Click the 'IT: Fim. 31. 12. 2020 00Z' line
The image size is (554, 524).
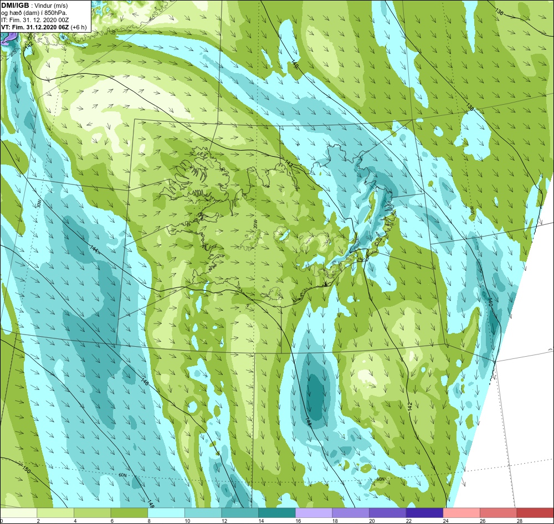tap(35, 20)
